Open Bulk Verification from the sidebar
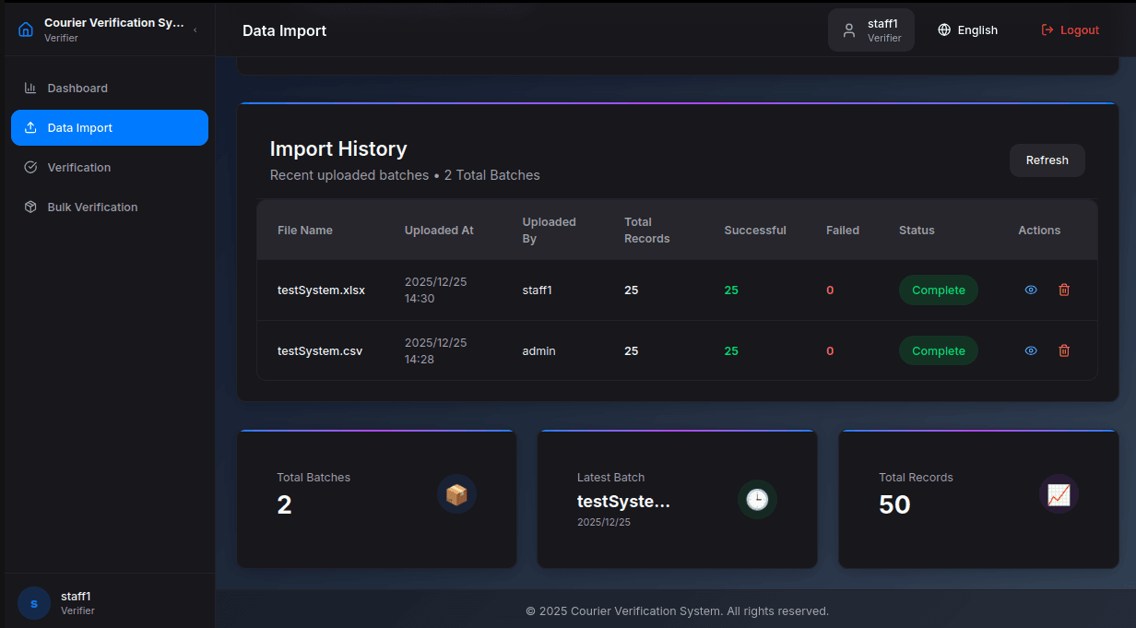This screenshot has width=1136, height=628. [x=92, y=207]
